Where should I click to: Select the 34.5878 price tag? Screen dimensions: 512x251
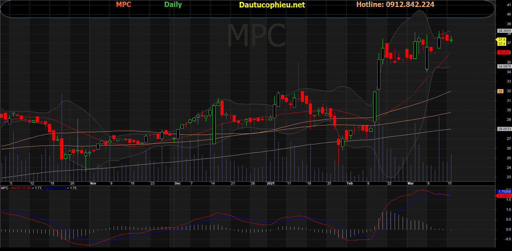tap(504, 66)
